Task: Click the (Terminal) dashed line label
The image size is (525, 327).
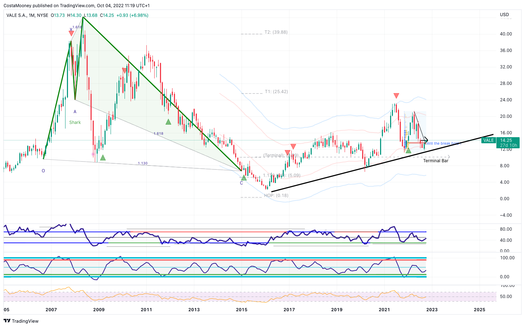Action: 281,155
